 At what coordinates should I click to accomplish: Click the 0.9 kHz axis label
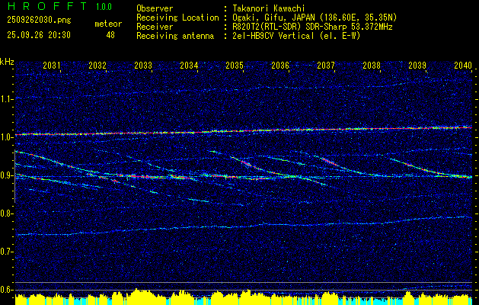pos(7,175)
